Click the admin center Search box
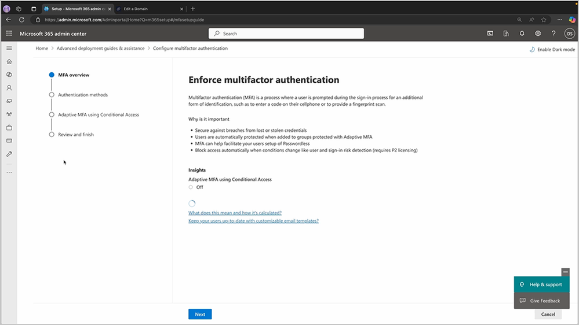Image resolution: width=579 pixels, height=325 pixels. tap(286, 34)
